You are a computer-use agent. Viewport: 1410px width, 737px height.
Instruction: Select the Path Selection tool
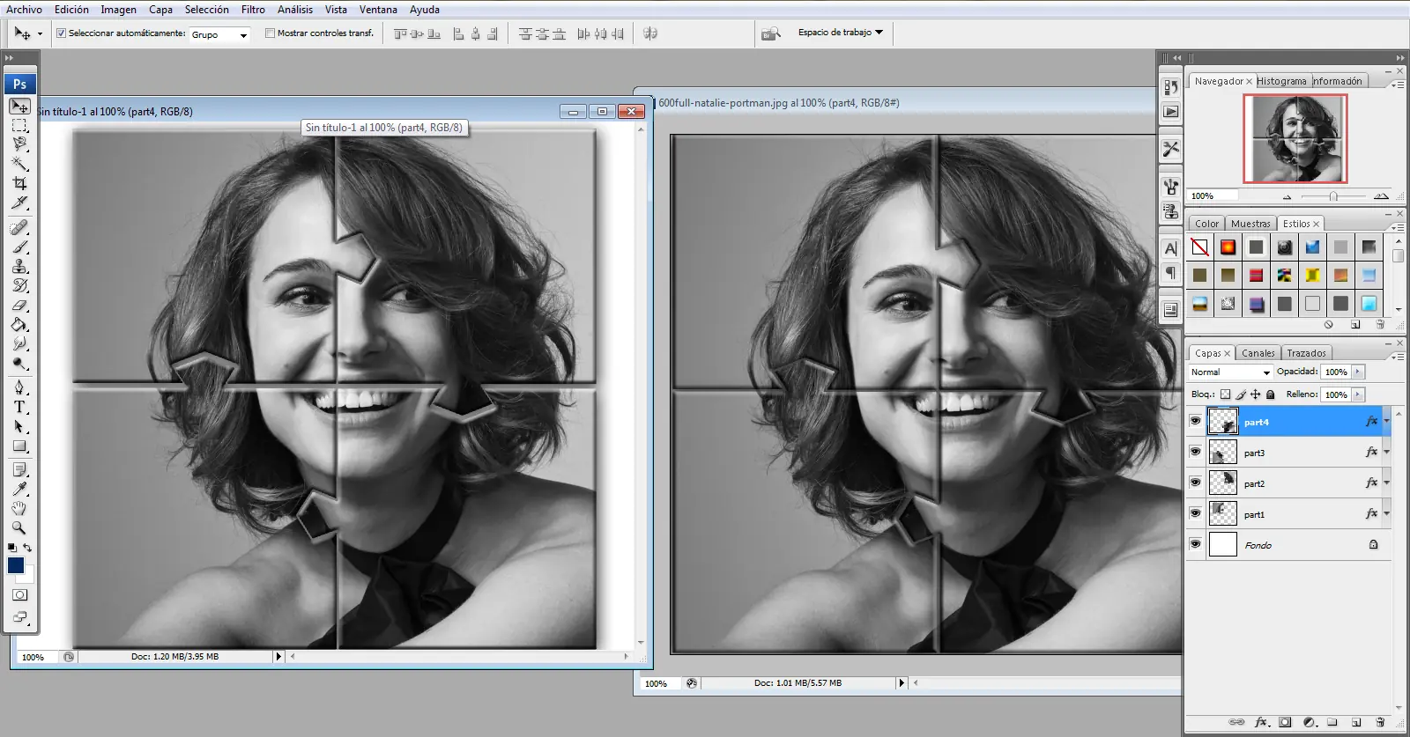19,426
